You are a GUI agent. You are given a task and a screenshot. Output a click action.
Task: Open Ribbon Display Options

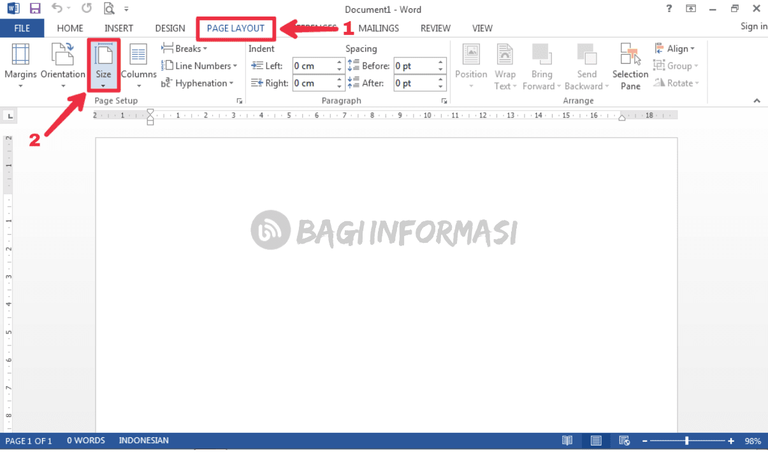[691, 9]
